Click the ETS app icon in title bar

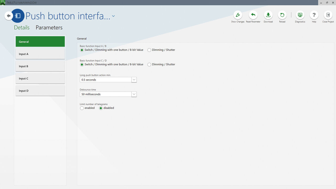click(x=3, y=3)
